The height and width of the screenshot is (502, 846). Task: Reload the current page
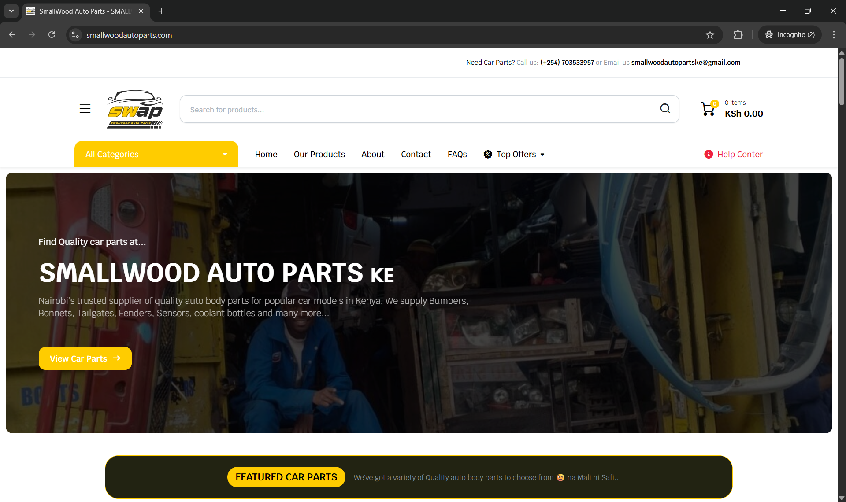[52, 35]
